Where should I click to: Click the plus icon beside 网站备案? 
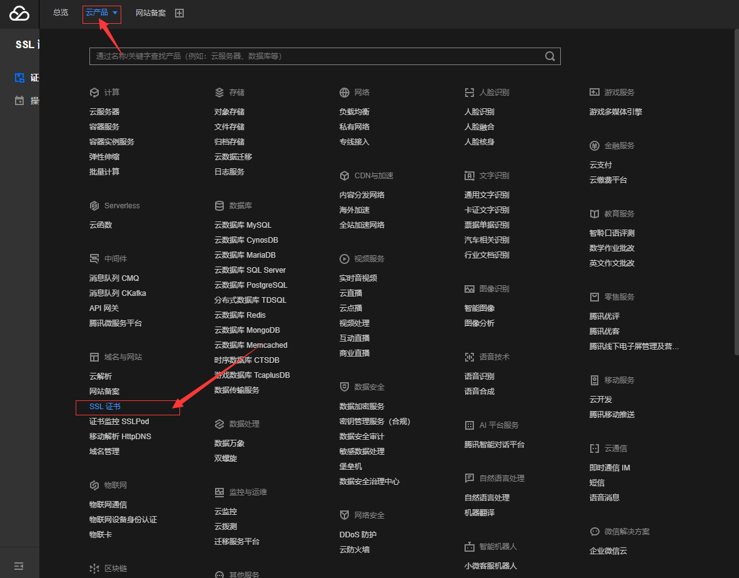[x=179, y=13]
